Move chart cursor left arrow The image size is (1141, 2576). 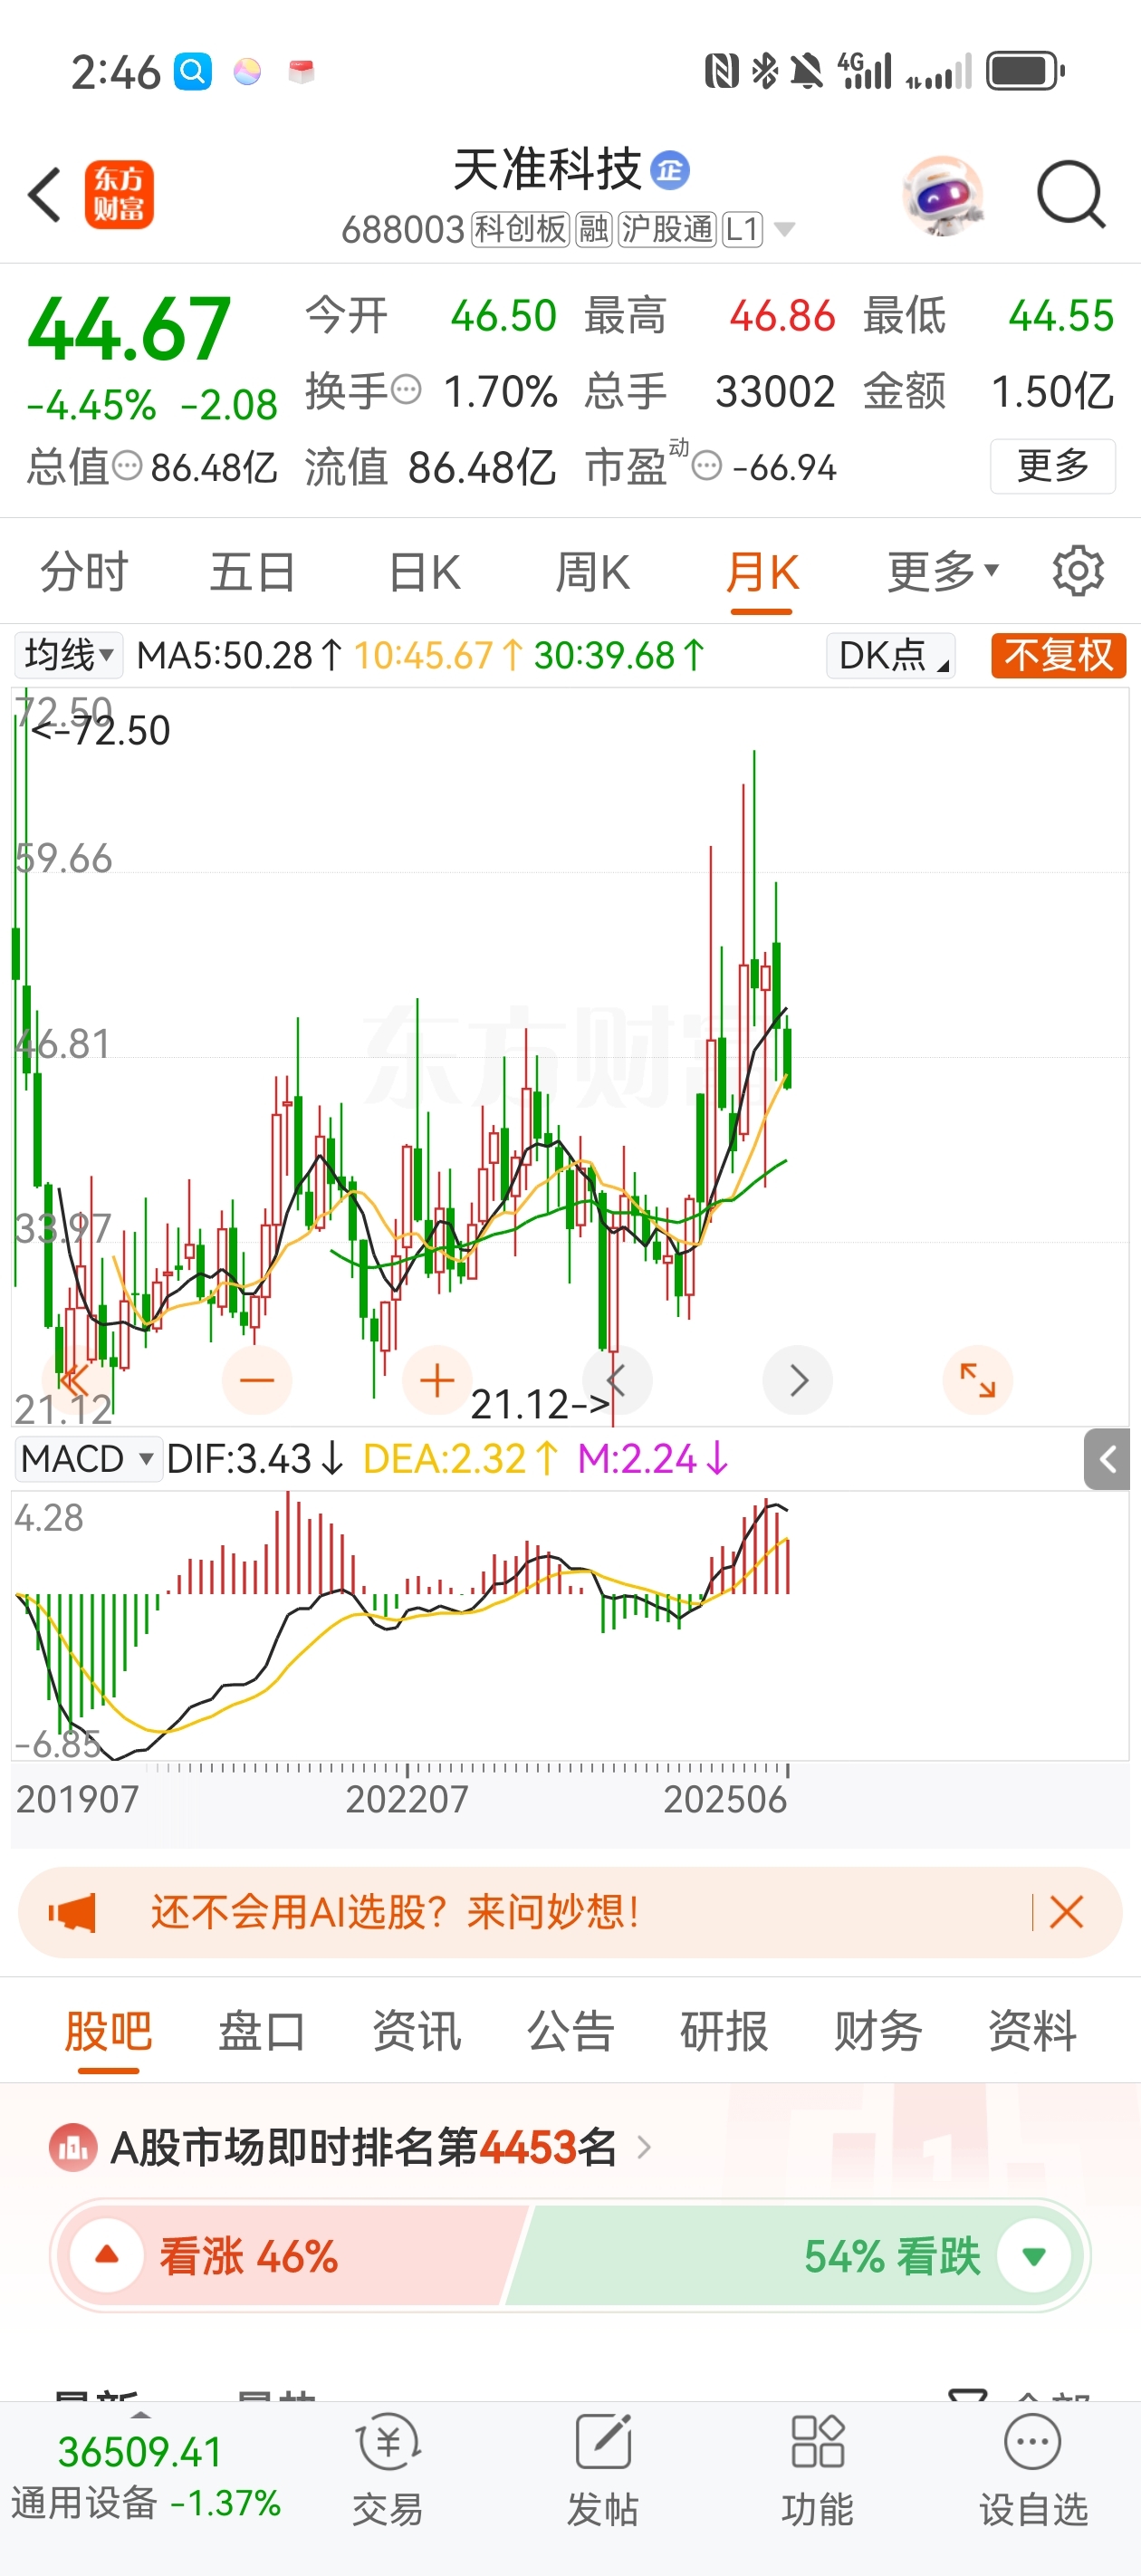tap(617, 1380)
